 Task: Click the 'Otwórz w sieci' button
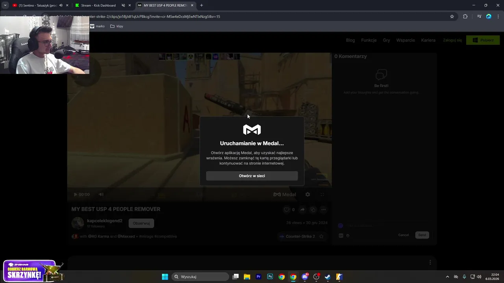(252, 176)
